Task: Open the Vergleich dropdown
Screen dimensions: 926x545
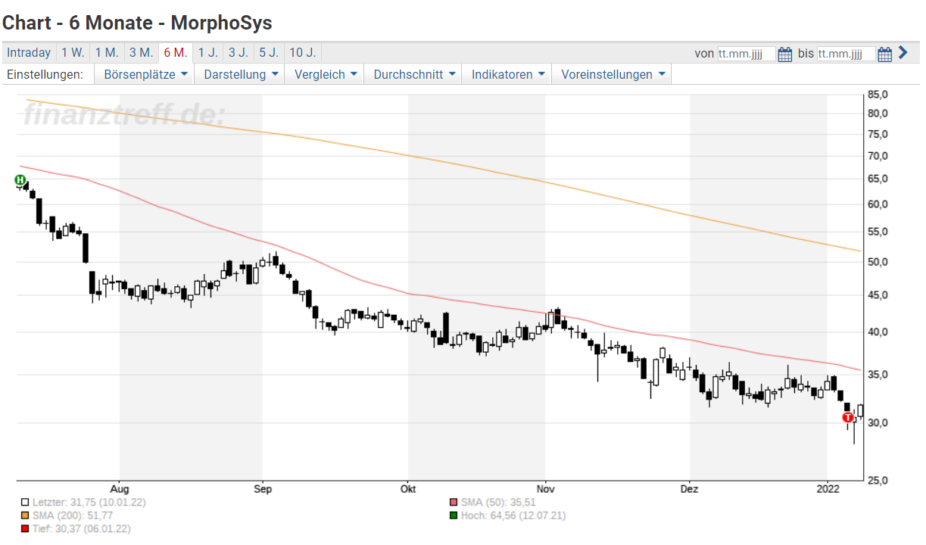Action: coord(325,74)
